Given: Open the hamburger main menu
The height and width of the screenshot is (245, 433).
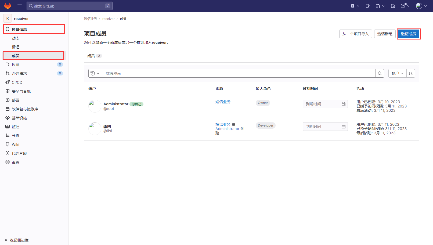Looking at the screenshot, I should tap(20, 6).
